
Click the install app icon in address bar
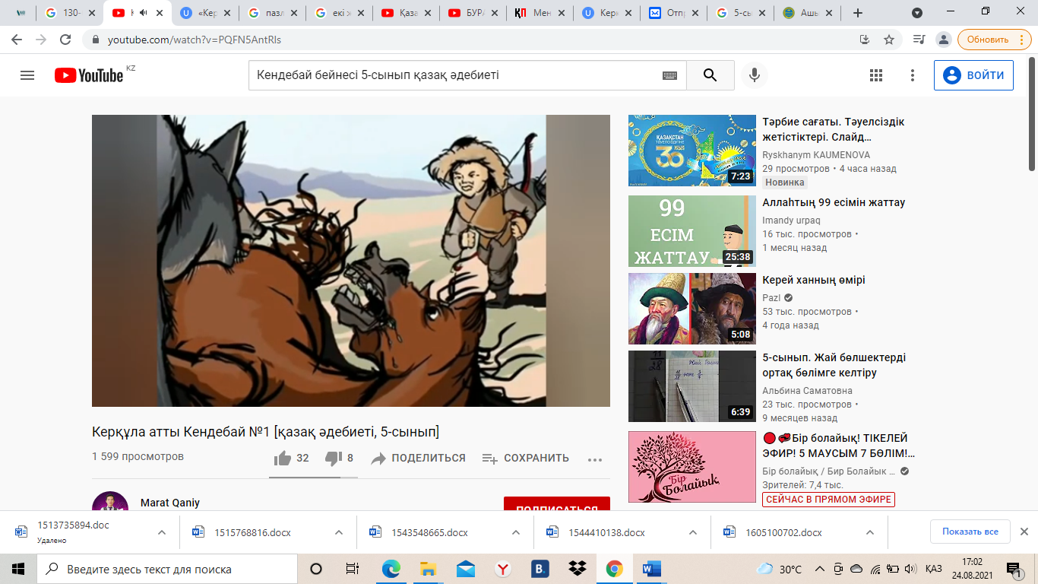click(864, 40)
